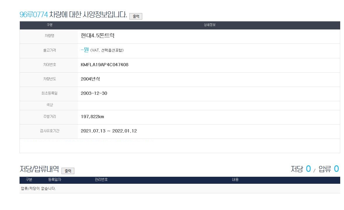Click the 압류 0 count at right
The height and width of the screenshot is (210, 344).
tap(329, 169)
